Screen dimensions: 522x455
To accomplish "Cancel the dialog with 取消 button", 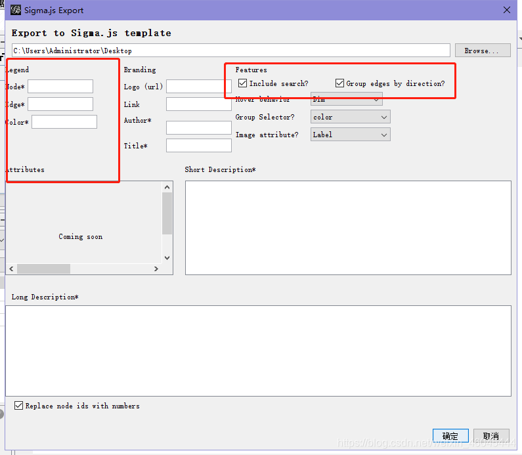I will (491, 436).
